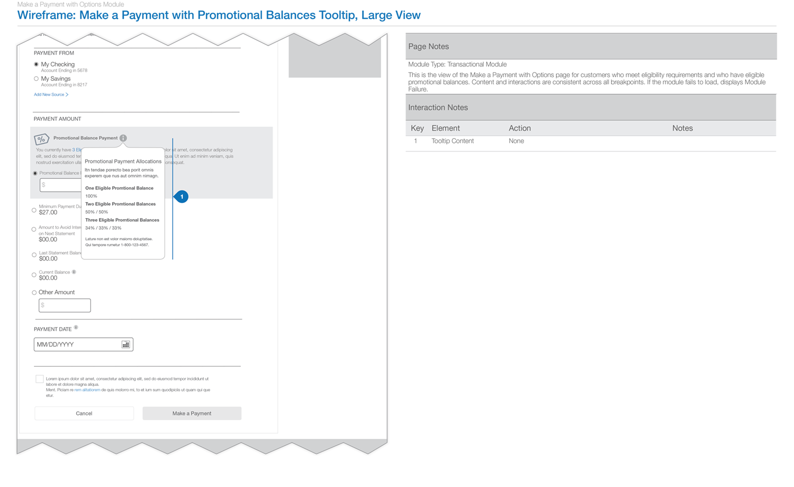Select the Minimum Payment Due $27.00 option
This screenshot has height=487, width=794.
(x=34, y=210)
